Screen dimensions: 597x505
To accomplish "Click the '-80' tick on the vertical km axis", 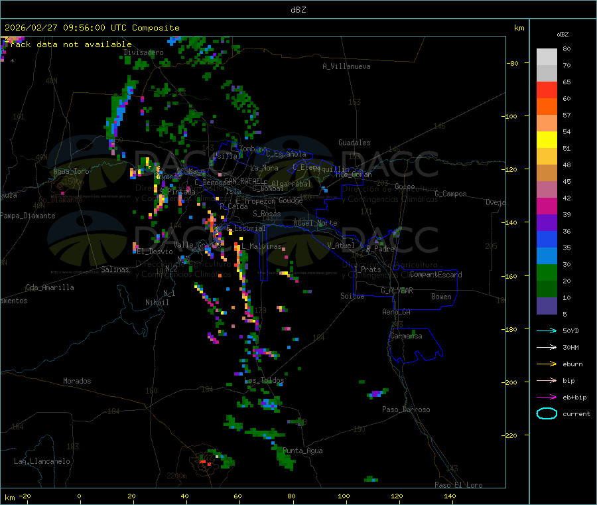I will [x=513, y=63].
